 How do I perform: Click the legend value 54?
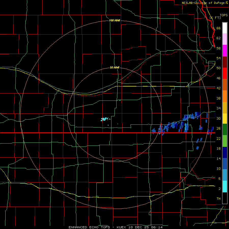219,58
